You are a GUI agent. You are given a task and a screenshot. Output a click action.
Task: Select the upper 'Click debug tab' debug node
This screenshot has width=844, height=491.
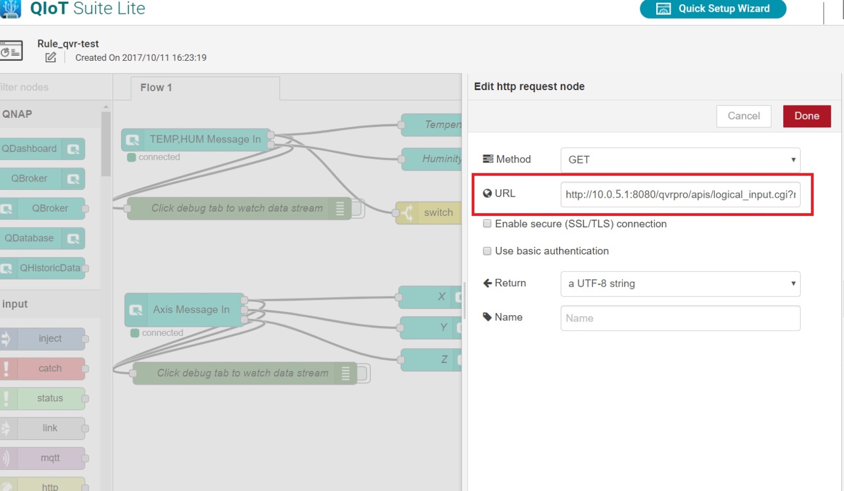pyautogui.click(x=238, y=208)
